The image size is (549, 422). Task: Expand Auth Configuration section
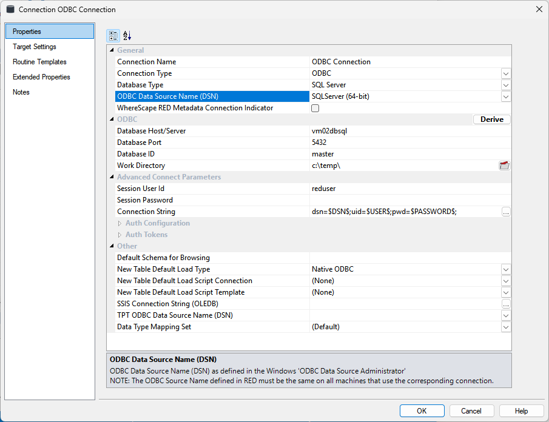pyautogui.click(x=120, y=223)
